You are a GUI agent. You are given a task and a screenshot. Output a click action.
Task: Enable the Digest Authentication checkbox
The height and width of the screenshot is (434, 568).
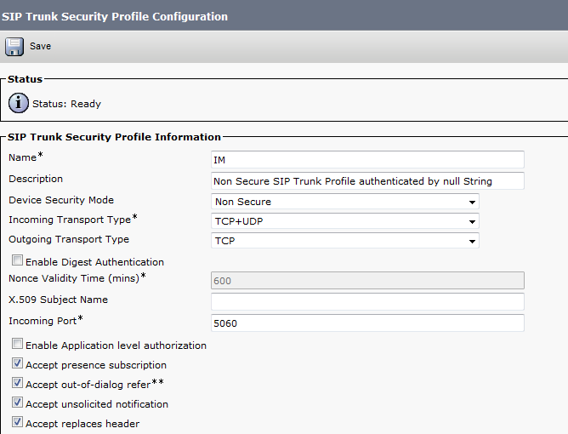click(x=18, y=261)
